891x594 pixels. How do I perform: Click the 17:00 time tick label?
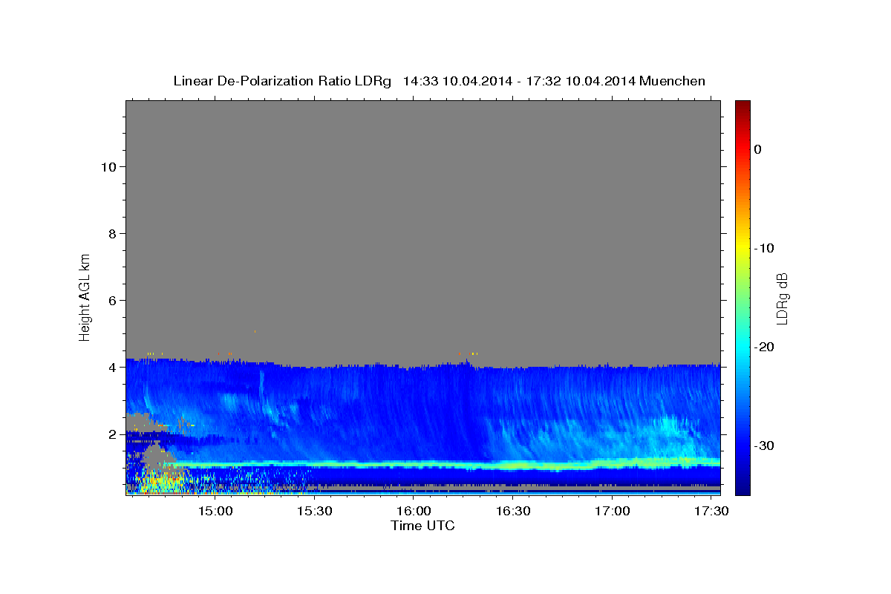(x=612, y=512)
